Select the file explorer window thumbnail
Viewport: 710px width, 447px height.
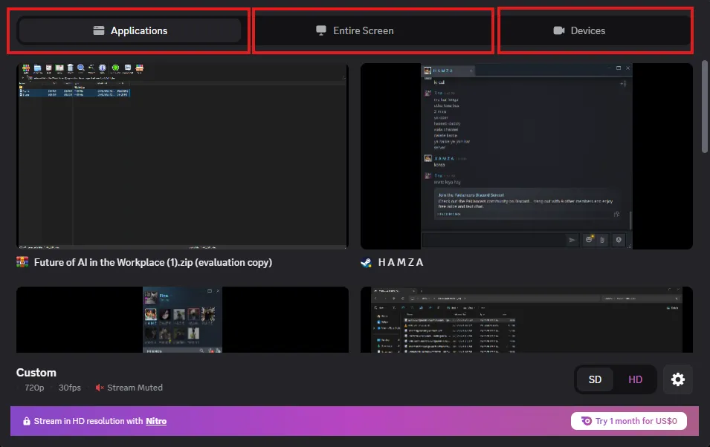[526, 319]
